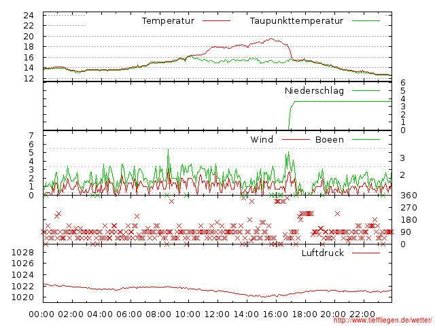Screen dimensions: 435x326
Task: Click the 18:00 time axis label
Action: click(304, 314)
